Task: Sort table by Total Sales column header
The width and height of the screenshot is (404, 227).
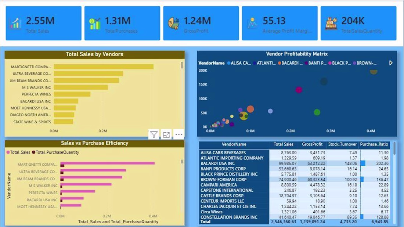Action: pos(283,144)
